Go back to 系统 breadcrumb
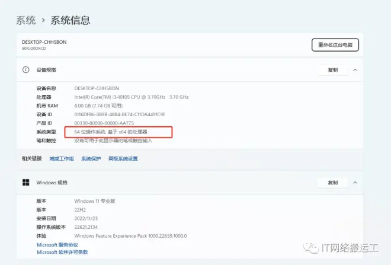 [26, 20]
